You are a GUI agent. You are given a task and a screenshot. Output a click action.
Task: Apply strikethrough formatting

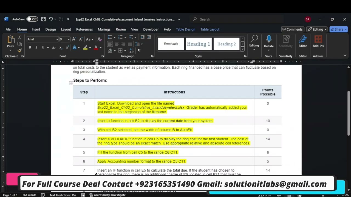54,47
